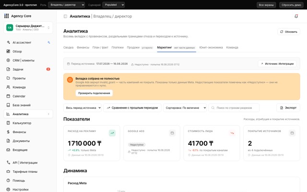The image size is (307, 192).
Task: Open the Весь период источника dropdown
Action: [83, 108]
